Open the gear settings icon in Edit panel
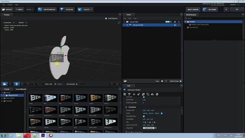 click(157, 94)
